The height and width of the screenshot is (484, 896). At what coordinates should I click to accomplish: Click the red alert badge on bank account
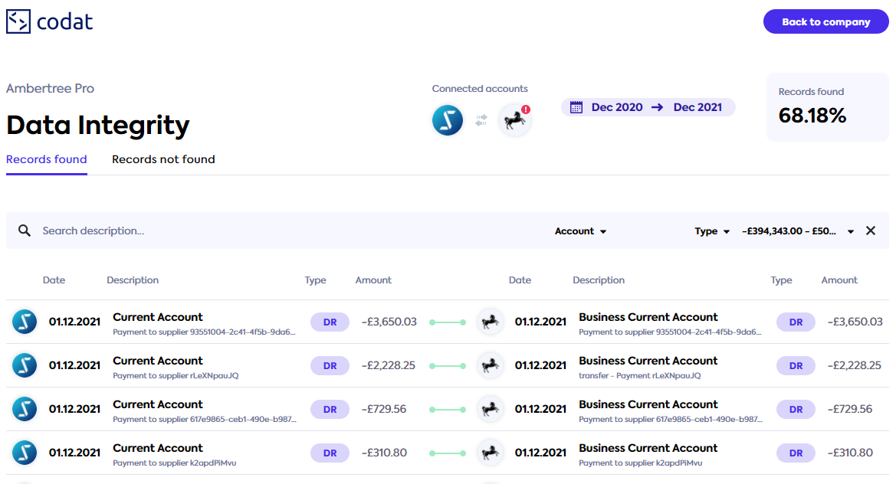[x=526, y=109]
